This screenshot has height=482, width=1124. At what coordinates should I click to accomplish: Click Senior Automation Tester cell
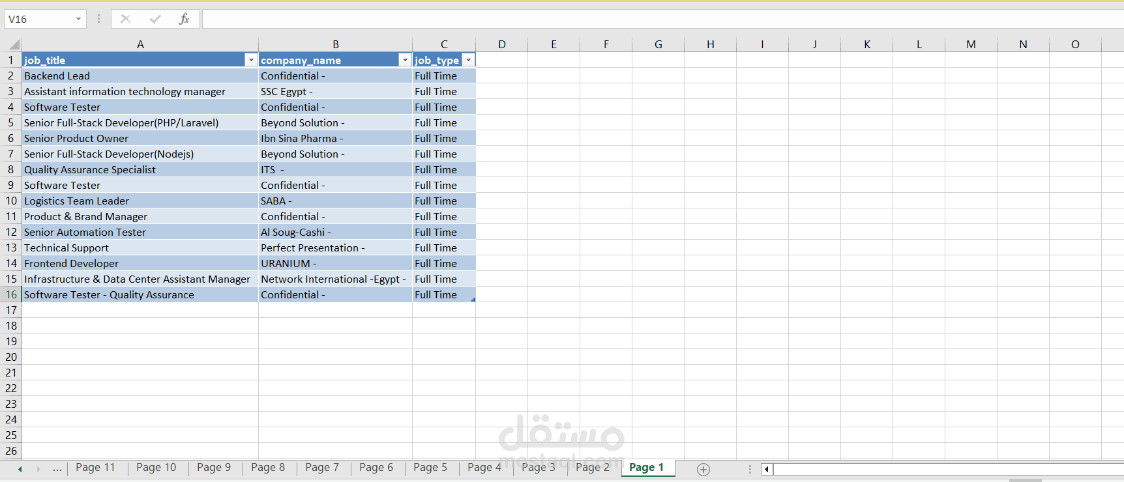tap(140, 232)
